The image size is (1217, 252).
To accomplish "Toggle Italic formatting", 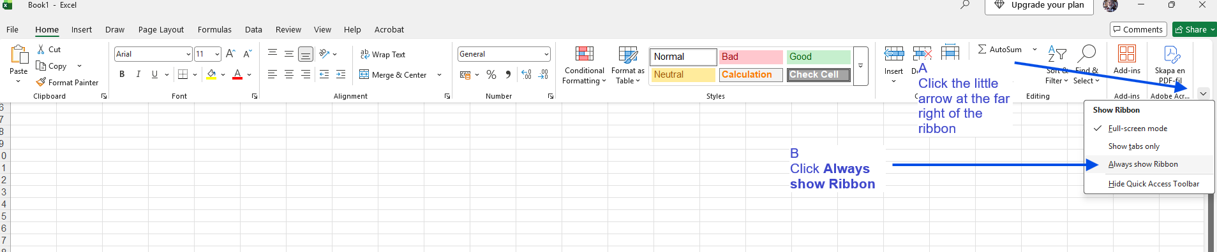I will point(138,74).
